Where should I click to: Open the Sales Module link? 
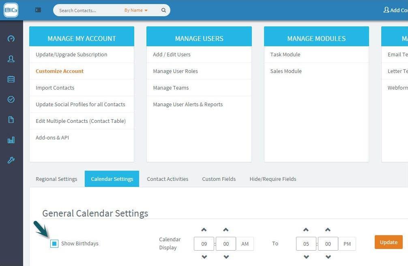[286, 71]
